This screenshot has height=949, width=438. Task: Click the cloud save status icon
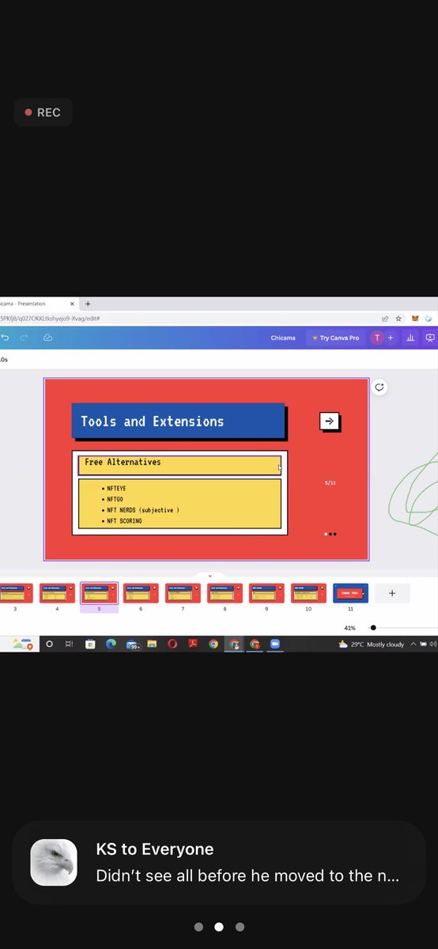pos(47,338)
